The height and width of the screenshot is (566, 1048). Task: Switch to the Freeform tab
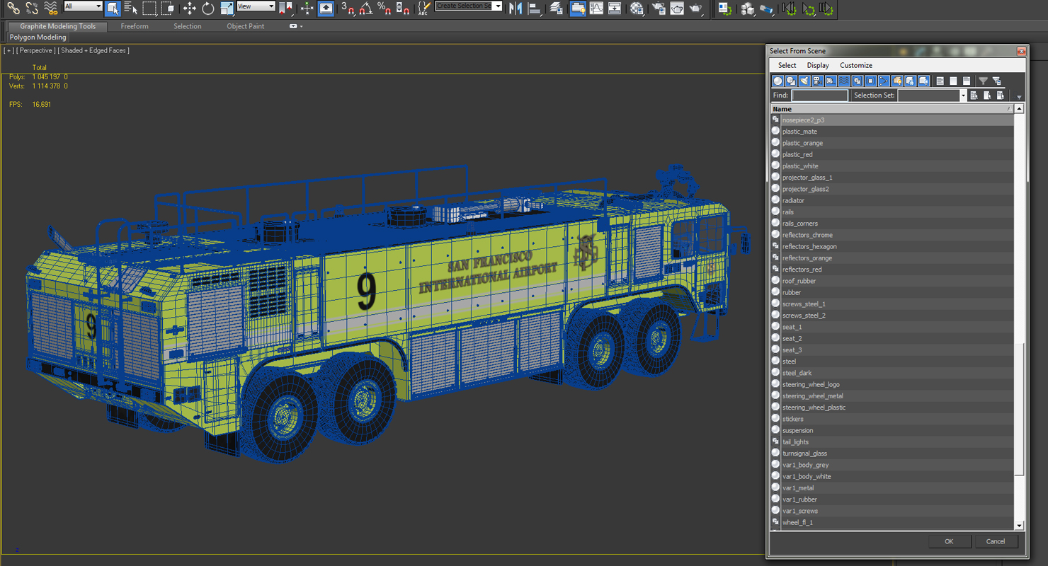coord(135,26)
